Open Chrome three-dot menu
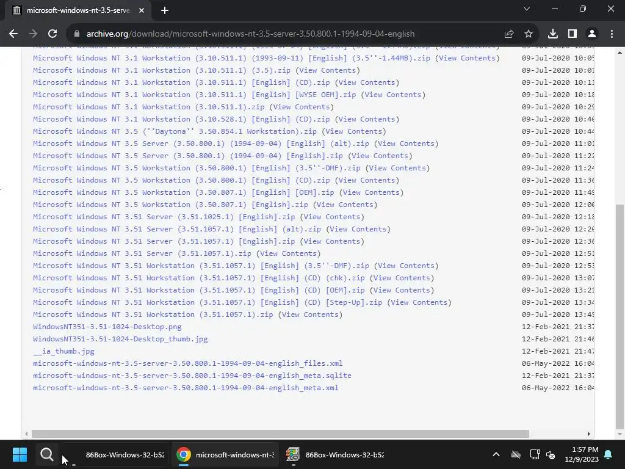Image resolution: width=625 pixels, height=469 pixels. (x=612, y=34)
